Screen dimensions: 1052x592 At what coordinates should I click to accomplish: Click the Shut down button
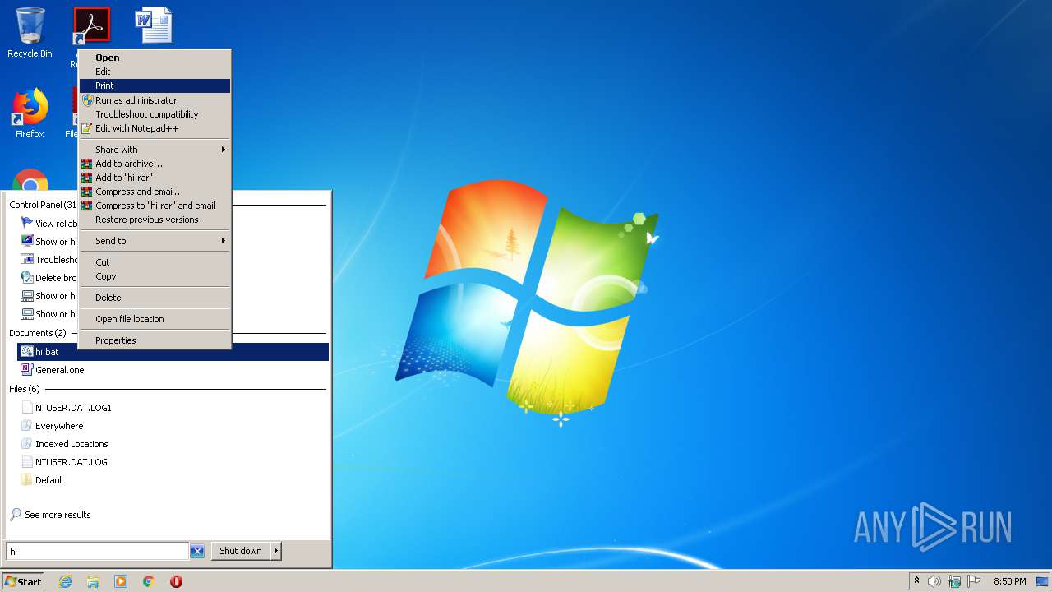click(x=241, y=551)
